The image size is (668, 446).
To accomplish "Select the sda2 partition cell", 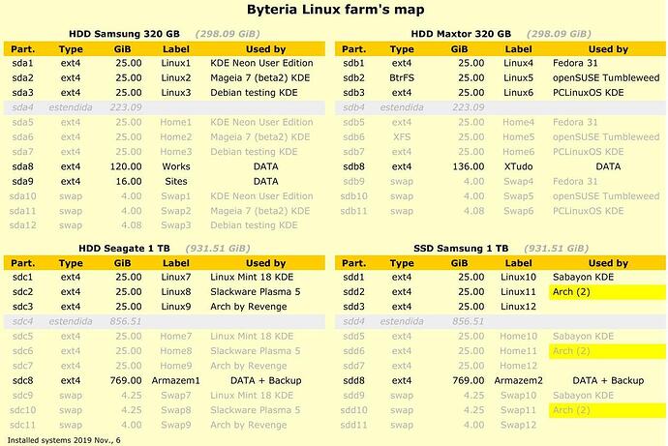I will pyautogui.click(x=22, y=77).
